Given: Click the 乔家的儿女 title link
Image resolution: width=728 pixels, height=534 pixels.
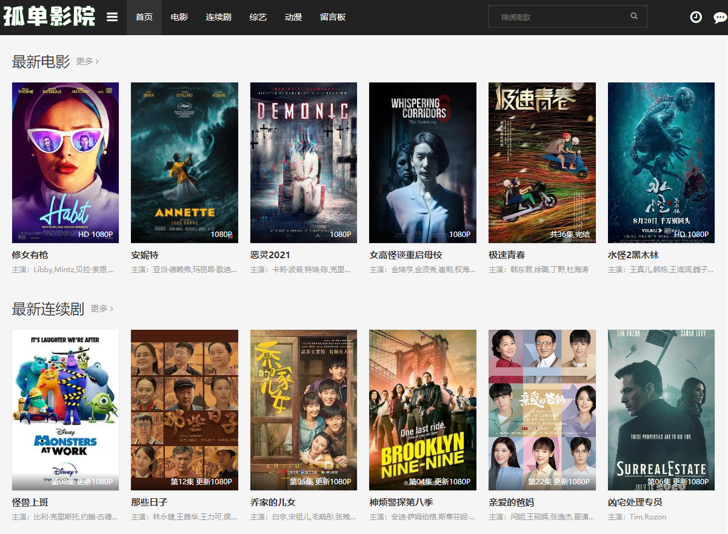Looking at the screenshot, I should tap(273, 502).
